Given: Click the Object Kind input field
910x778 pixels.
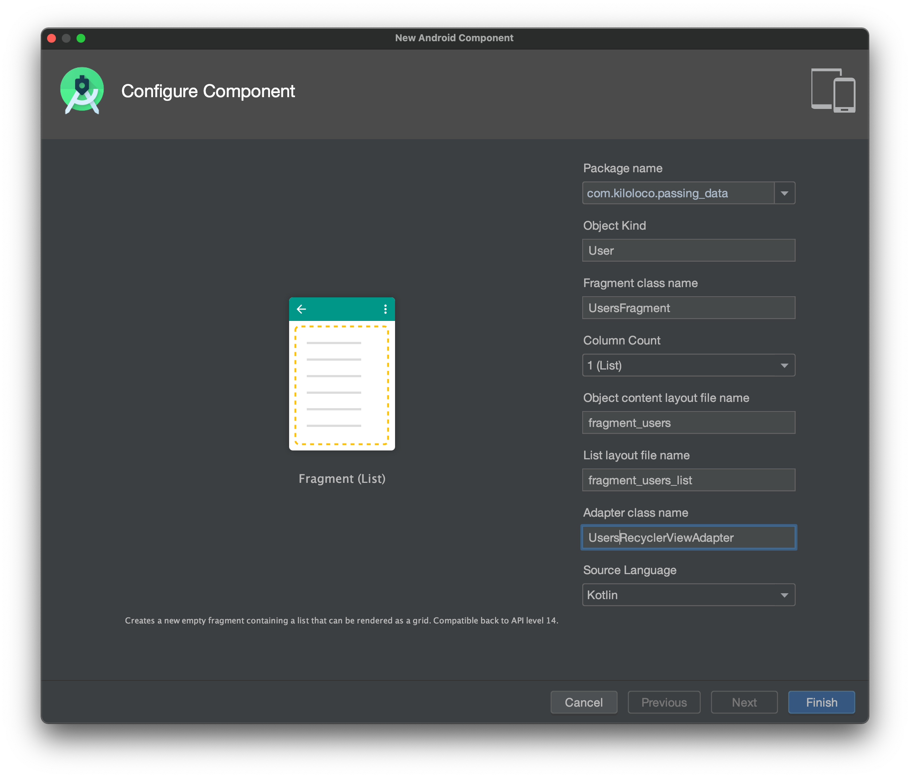Looking at the screenshot, I should [x=689, y=251].
